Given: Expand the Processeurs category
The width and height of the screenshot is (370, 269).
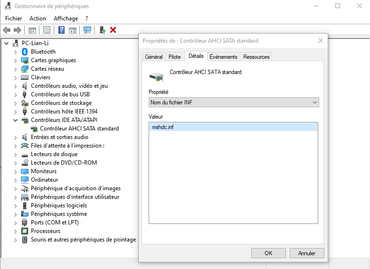Looking at the screenshot, I should coord(15,231).
